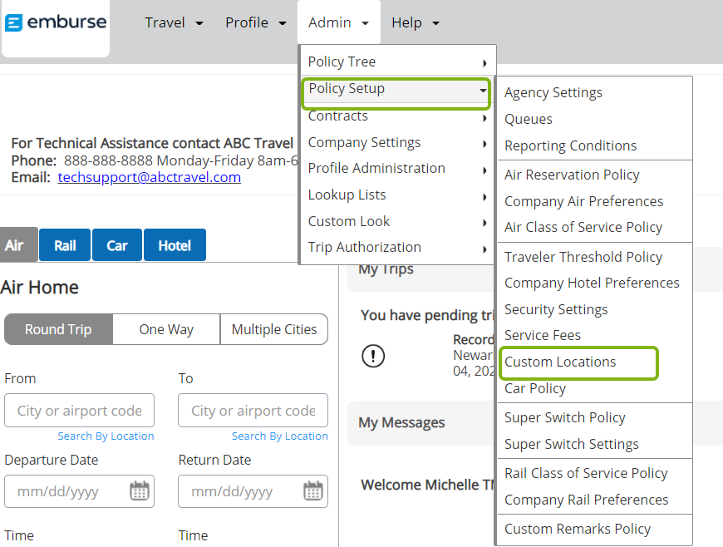
Task: Expand the Help dropdown menu
Action: pyautogui.click(x=416, y=22)
